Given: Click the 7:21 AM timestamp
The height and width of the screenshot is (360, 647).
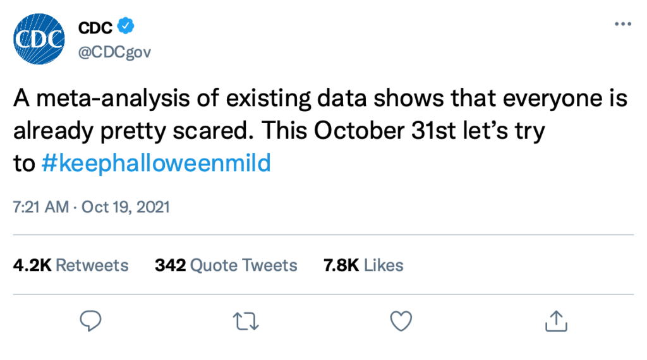Looking at the screenshot, I should (40, 207).
